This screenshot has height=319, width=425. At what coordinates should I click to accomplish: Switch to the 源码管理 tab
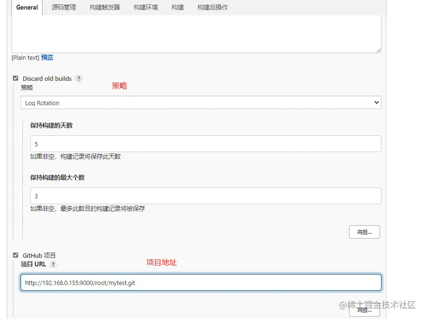[x=64, y=7]
